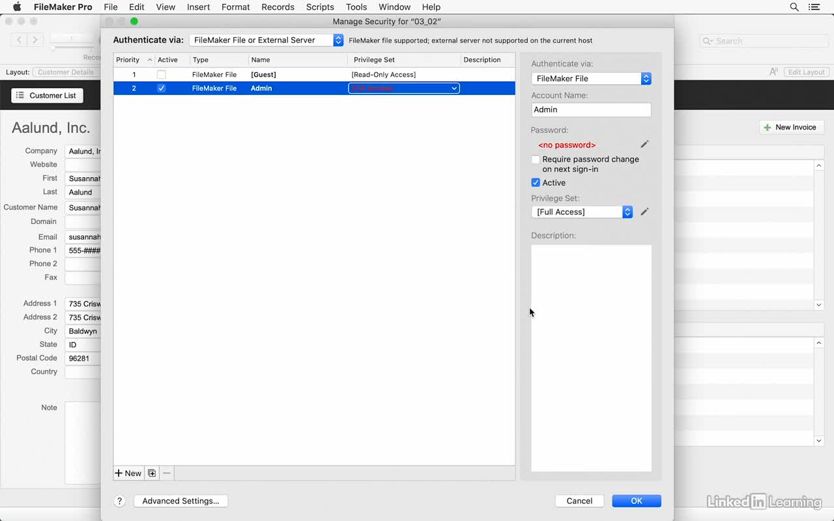Open Spotlight search in menu bar
834x521 pixels.
(x=794, y=7)
